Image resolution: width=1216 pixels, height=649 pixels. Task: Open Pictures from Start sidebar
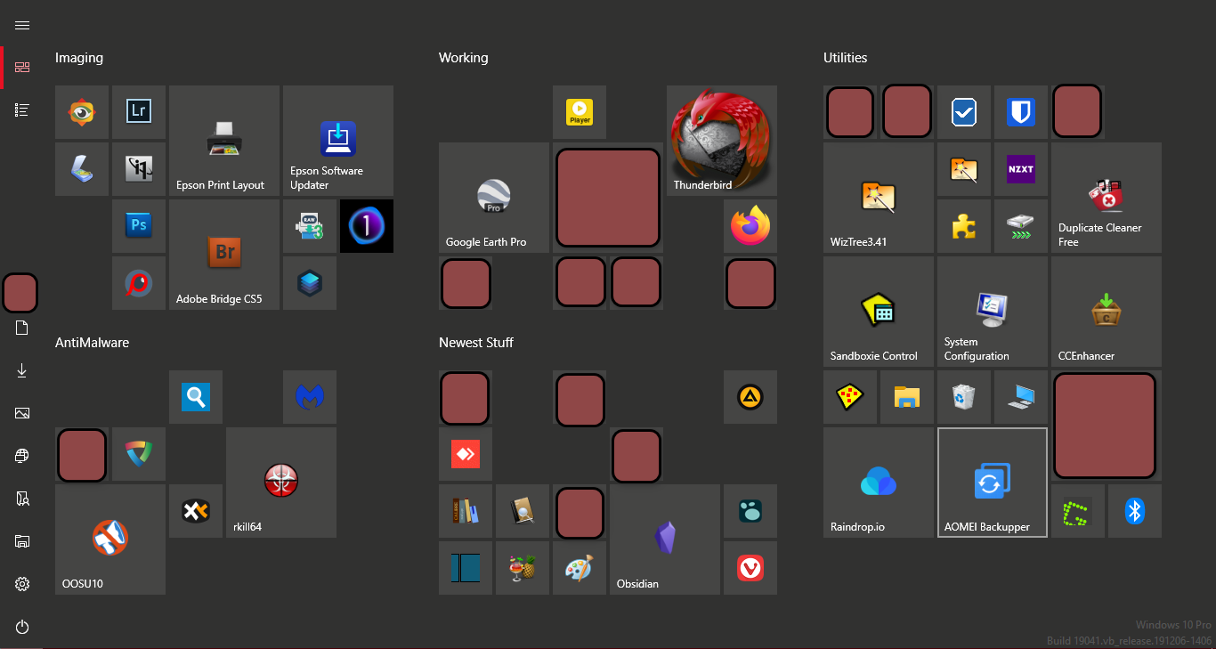click(x=22, y=413)
